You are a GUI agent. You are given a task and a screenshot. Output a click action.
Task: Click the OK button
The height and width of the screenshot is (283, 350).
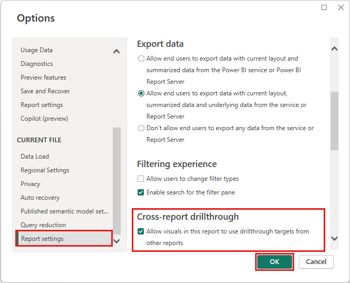(274, 262)
